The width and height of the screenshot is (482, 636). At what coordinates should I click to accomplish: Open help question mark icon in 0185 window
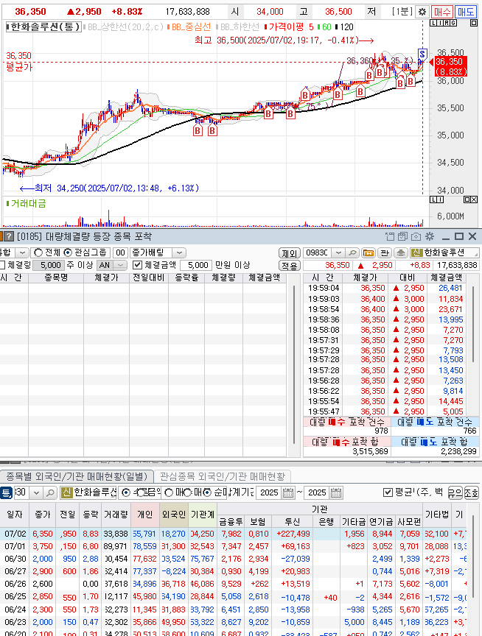9,236
